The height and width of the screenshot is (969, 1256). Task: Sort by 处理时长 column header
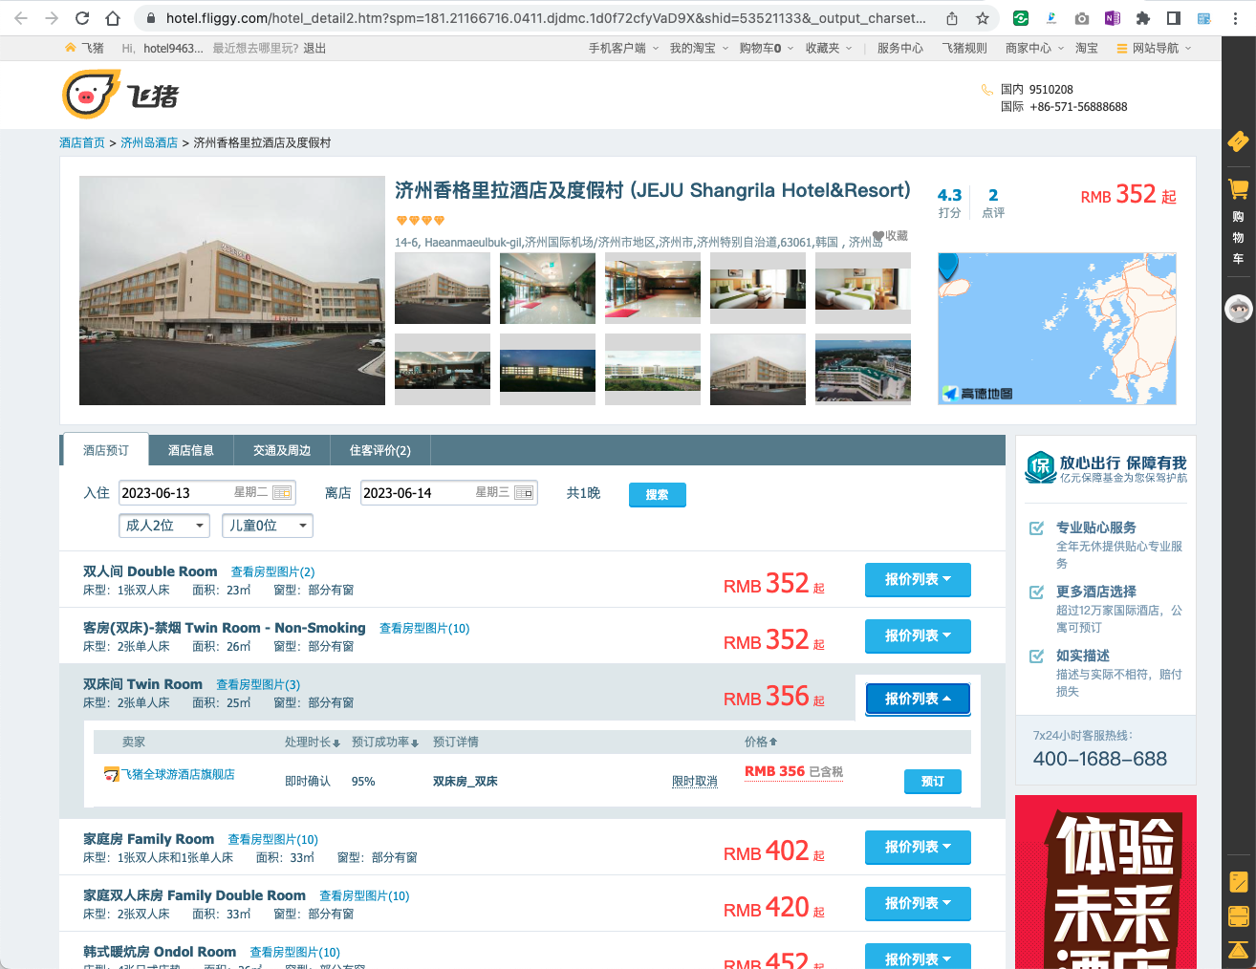click(x=312, y=742)
